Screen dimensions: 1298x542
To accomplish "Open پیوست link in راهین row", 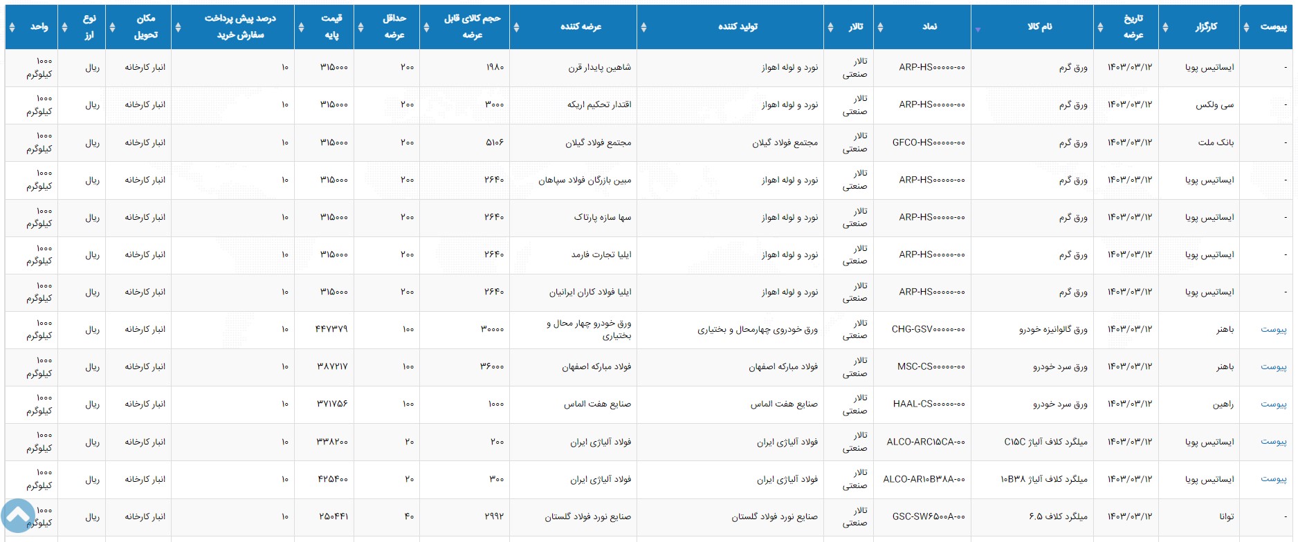I will point(1273,404).
